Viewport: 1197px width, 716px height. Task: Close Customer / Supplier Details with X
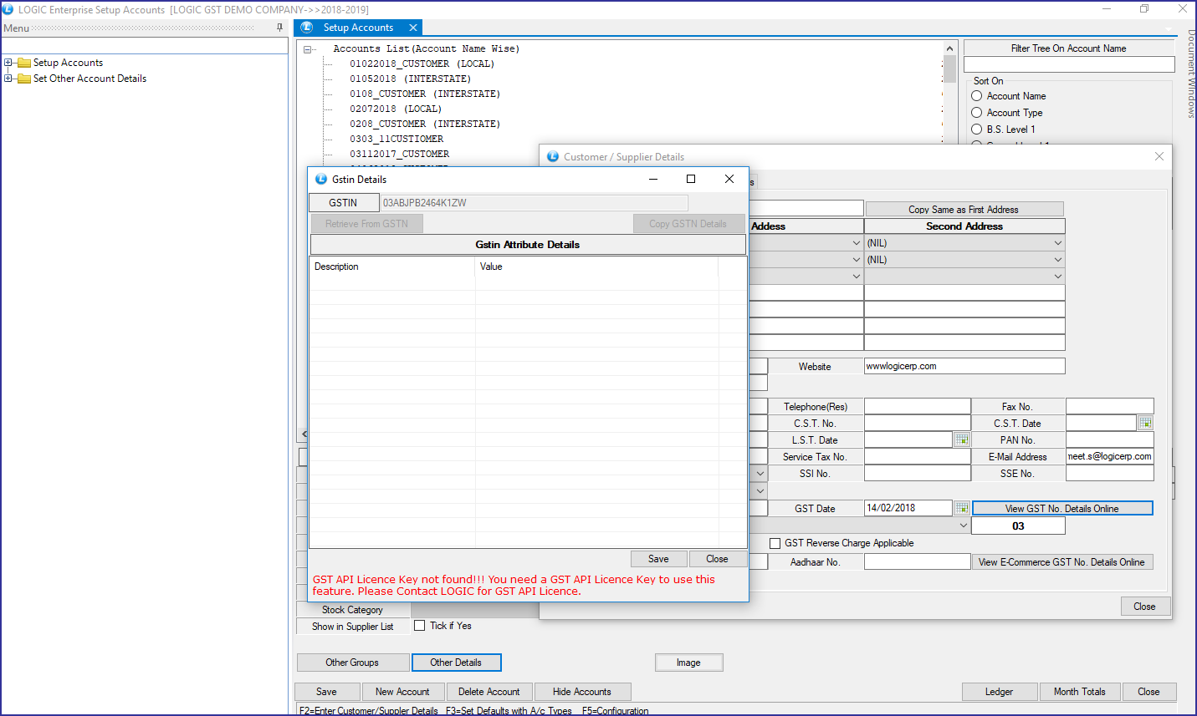point(1159,156)
